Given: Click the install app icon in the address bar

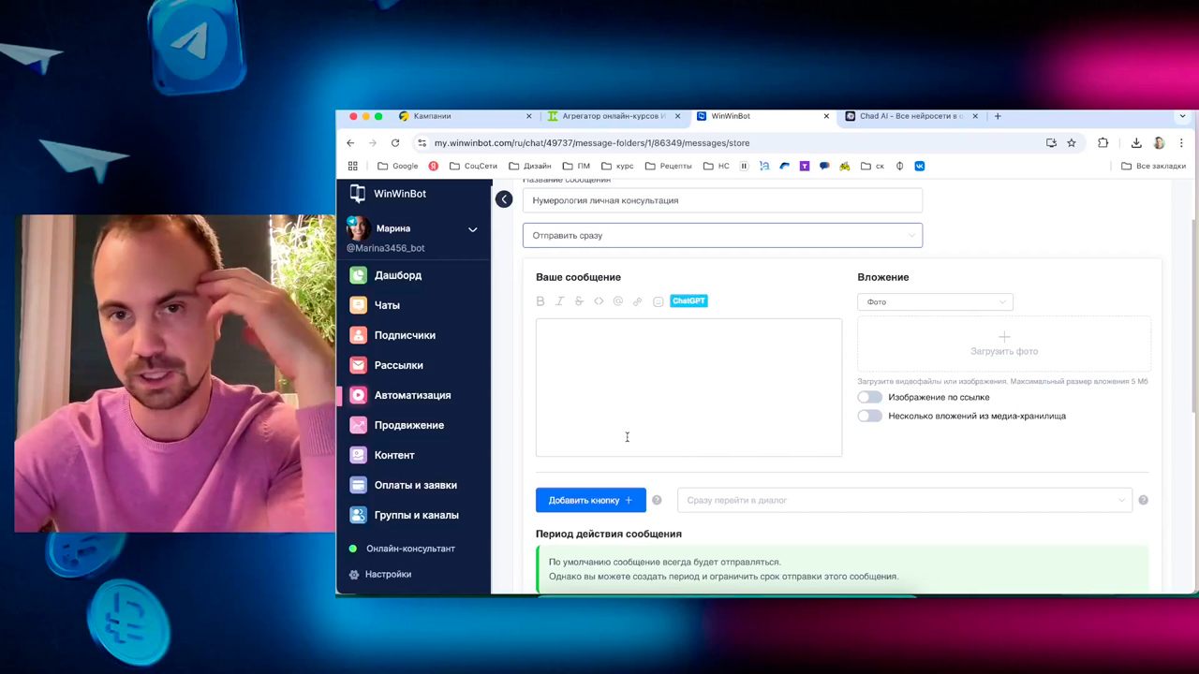Looking at the screenshot, I should [1051, 143].
